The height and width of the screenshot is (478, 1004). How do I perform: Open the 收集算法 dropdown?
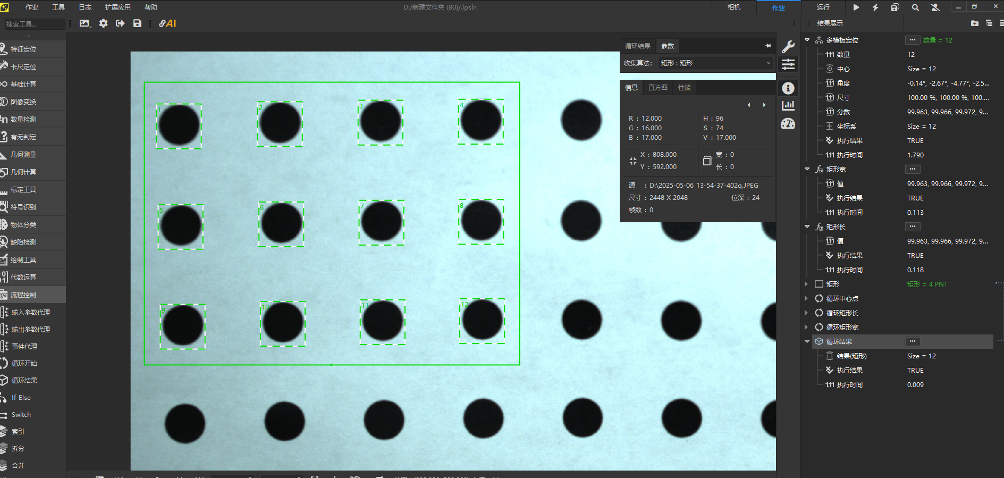[715, 63]
